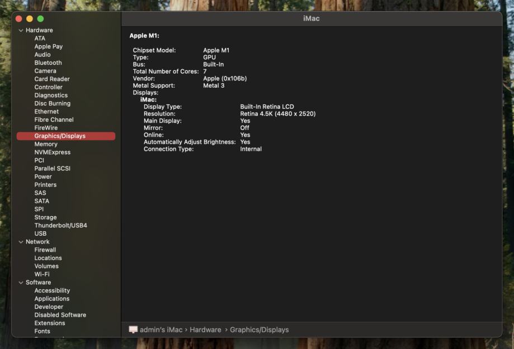Open Locations under Network
The image size is (514, 349).
pos(48,258)
